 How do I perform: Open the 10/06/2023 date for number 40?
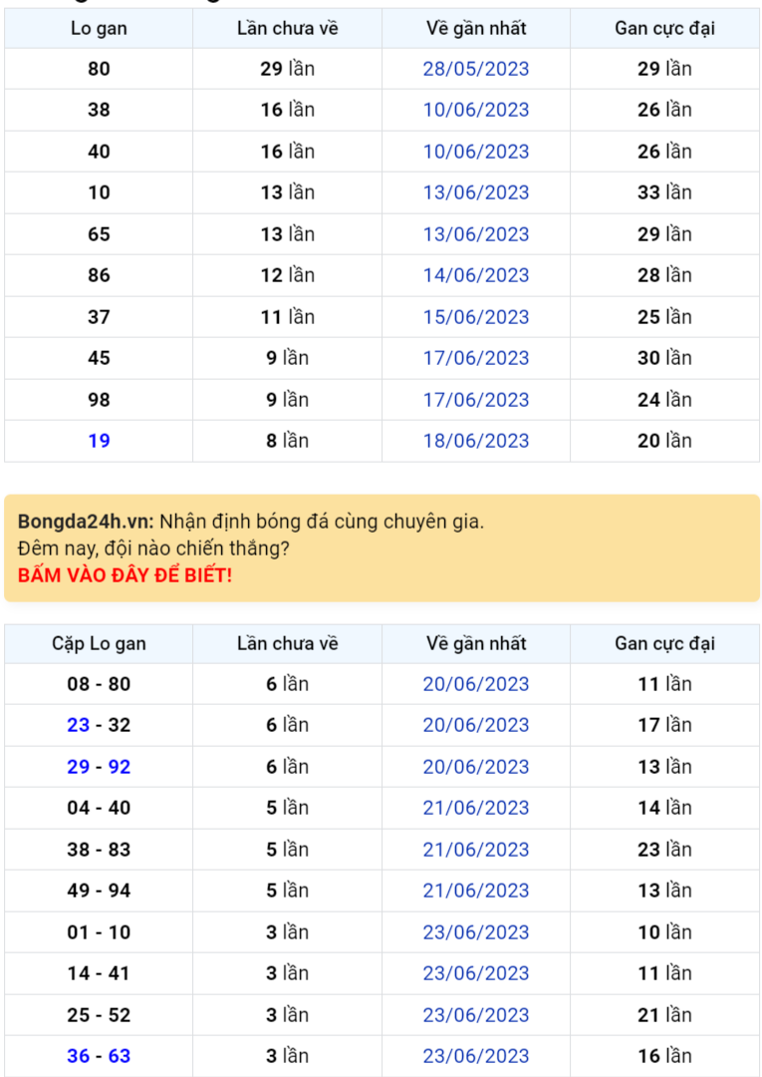point(476,152)
